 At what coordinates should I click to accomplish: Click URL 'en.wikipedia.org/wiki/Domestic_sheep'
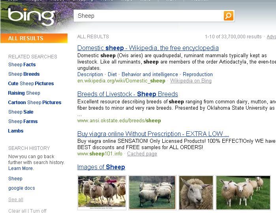click(x=121, y=81)
